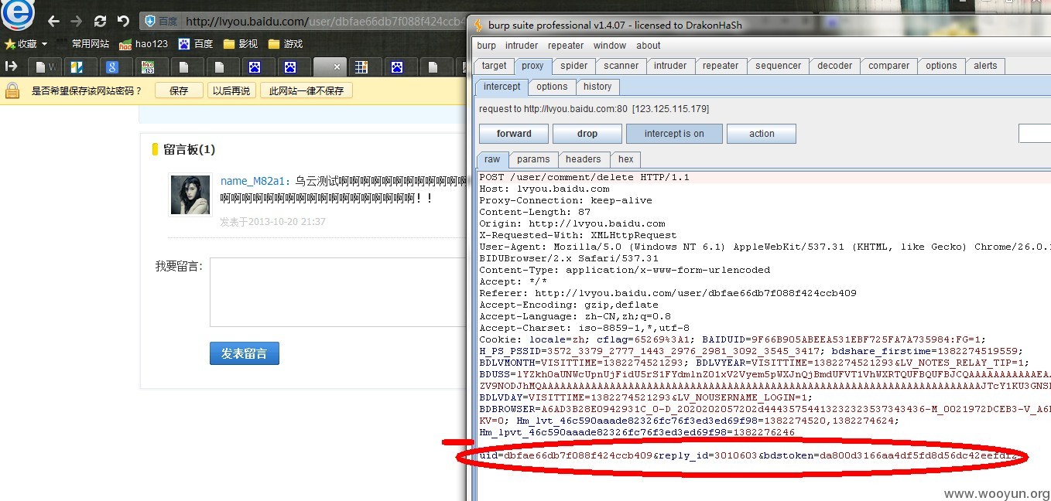Click 以后再说 button
This screenshot has width=1051, height=501.
pos(231,90)
